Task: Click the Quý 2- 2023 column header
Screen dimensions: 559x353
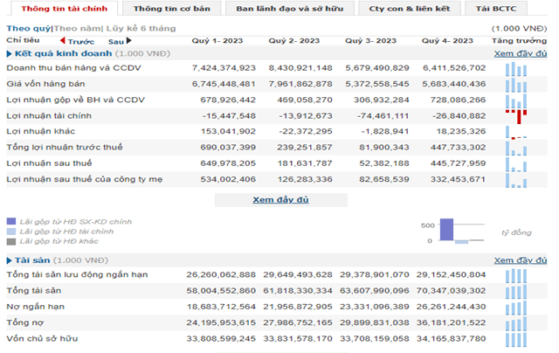Action: [293, 41]
